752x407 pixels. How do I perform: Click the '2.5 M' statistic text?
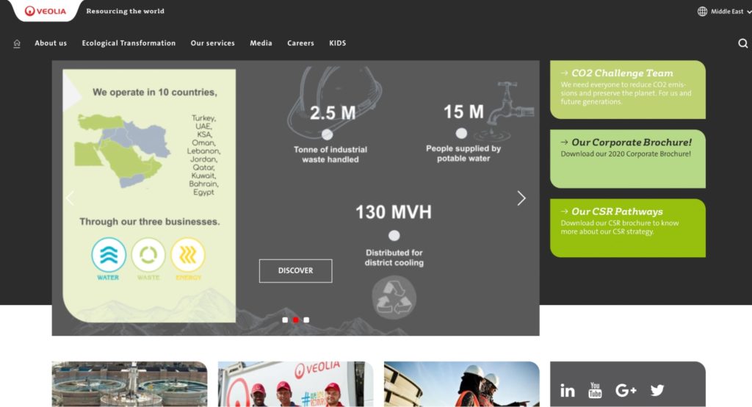pyautogui.click(x=333, y=113)
